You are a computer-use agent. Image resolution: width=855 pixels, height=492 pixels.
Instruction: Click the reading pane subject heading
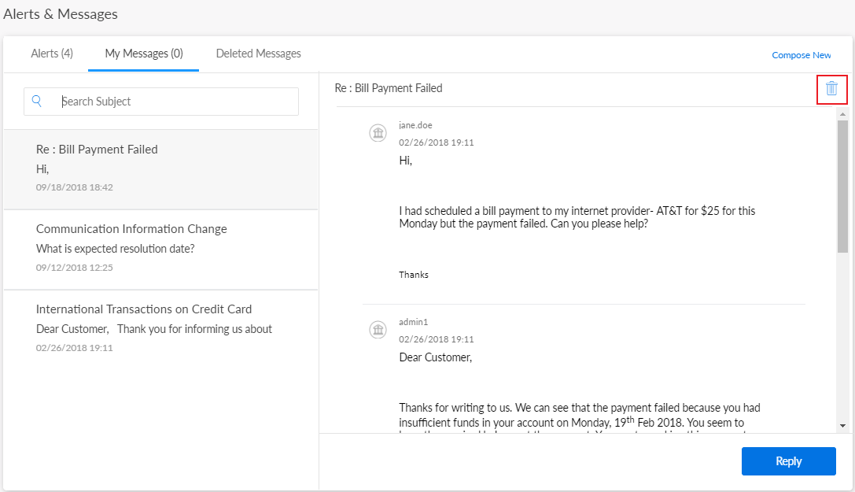click(x=389, y=88)
